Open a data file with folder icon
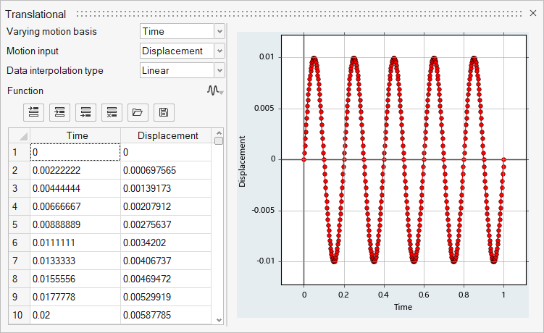This screenshot has width=544, height=333. (138, 112)
